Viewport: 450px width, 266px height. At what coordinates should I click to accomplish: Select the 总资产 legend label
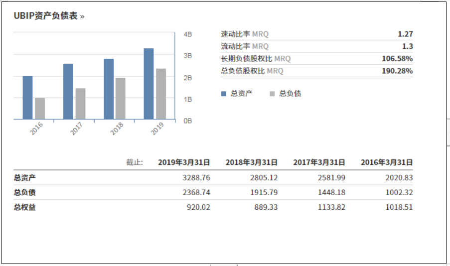click(x=241, y=94)
